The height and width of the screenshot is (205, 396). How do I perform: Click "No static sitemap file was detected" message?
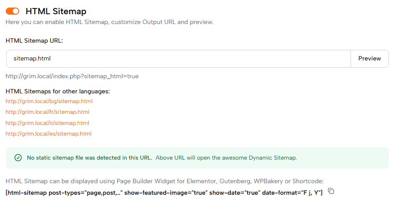pyautogui.click(x=90, y=158)
